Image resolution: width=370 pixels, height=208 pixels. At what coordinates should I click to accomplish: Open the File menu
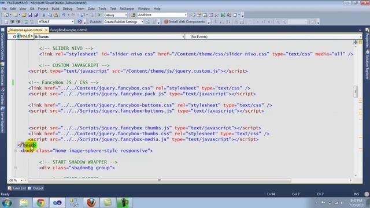[4, 9]
